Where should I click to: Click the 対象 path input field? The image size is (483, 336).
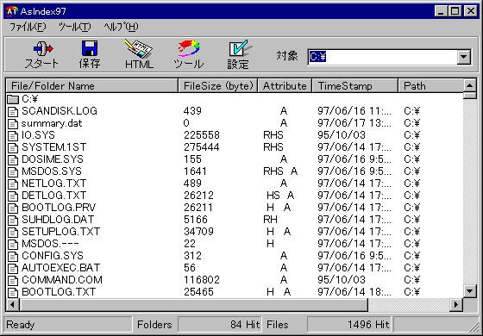pyautogui.click(x=382, y=57)
